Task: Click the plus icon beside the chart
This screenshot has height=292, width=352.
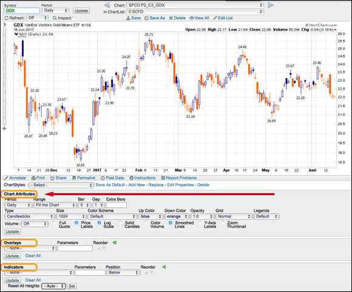Action: click(x=4, y=128)
